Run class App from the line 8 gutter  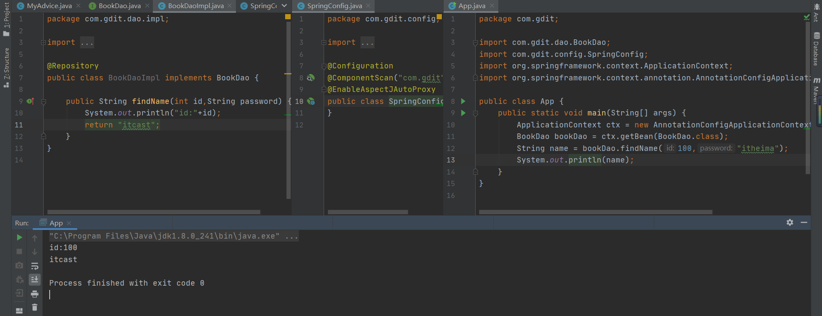[x=463, y=101]
